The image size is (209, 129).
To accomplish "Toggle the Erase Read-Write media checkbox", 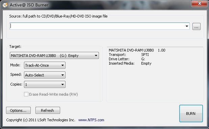I will coord(26,94).
